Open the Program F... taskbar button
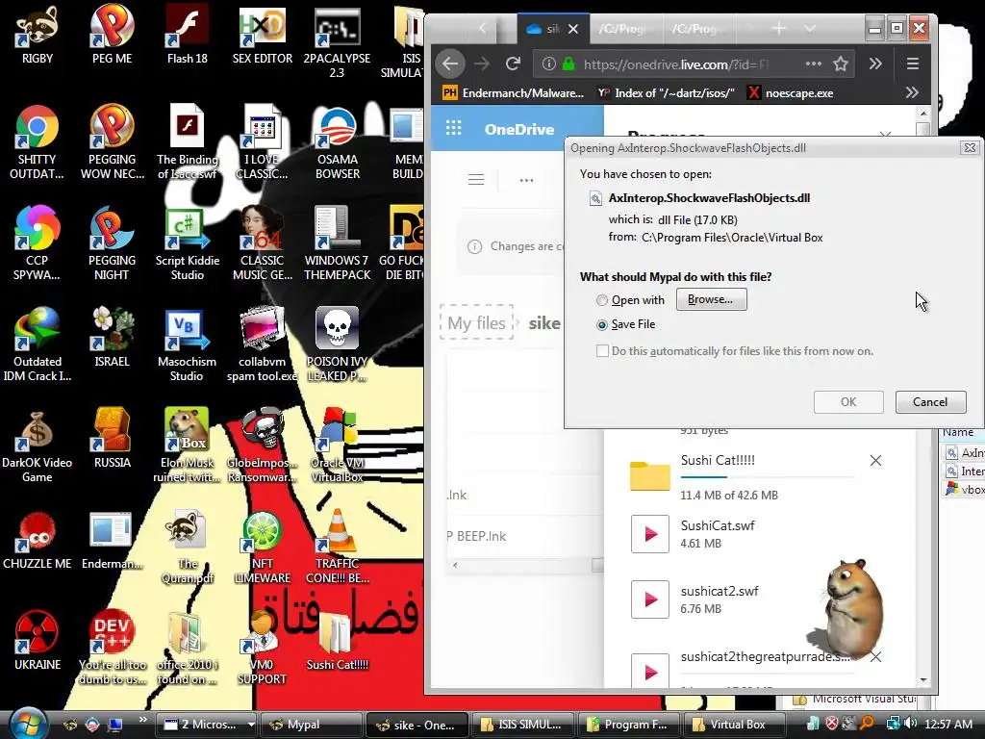This screenshot has height=739, width=985. click(628, 725)
